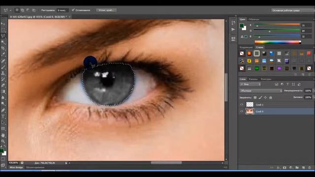The image size is (315, 177).
Task: Select the Gradient tool
Action: tap(3, 91)
